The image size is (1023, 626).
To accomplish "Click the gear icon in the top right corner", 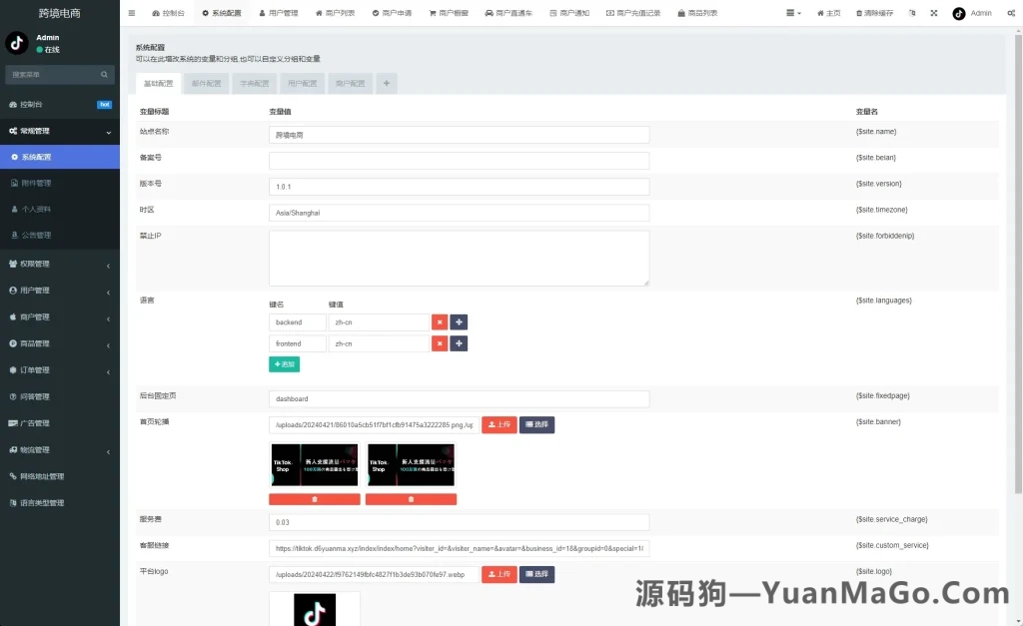I will [x=1012, y=13].
